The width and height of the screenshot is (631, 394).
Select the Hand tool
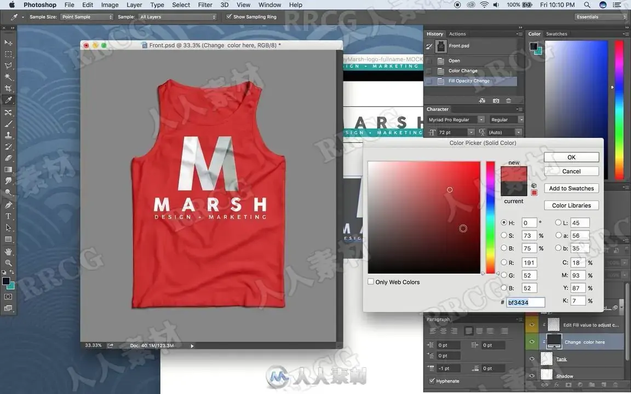8,252
